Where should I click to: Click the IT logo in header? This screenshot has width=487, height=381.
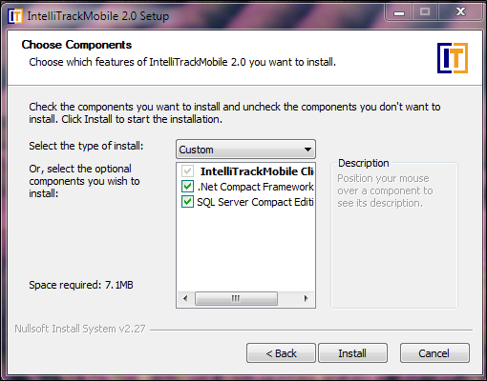453,58
